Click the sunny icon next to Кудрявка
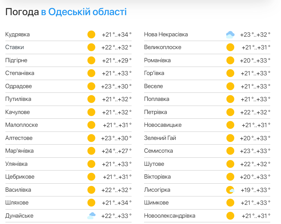This screenshot has width=281, height=224. pos(91,35)
